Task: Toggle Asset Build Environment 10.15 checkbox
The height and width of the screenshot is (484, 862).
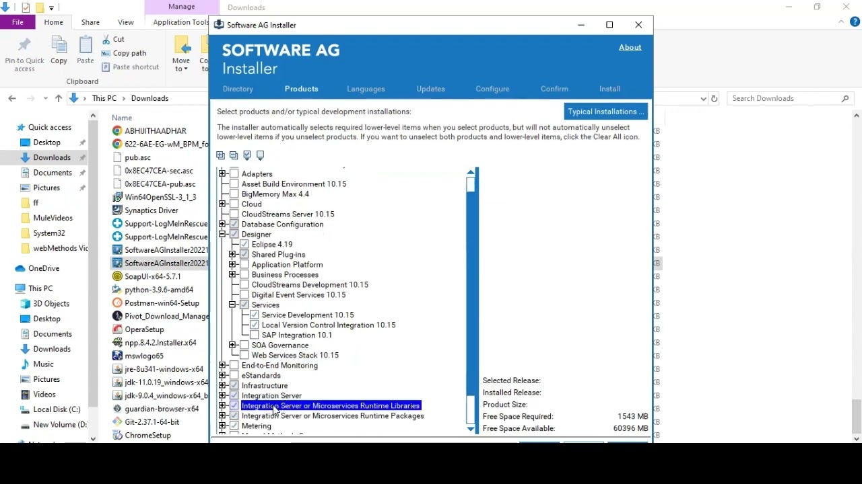Action: point(234,184)
